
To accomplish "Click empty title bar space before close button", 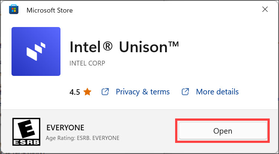I will click(x=167, y=10).
